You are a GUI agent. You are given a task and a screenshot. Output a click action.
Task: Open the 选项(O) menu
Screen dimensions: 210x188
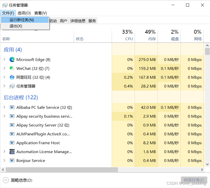[24, 13]
